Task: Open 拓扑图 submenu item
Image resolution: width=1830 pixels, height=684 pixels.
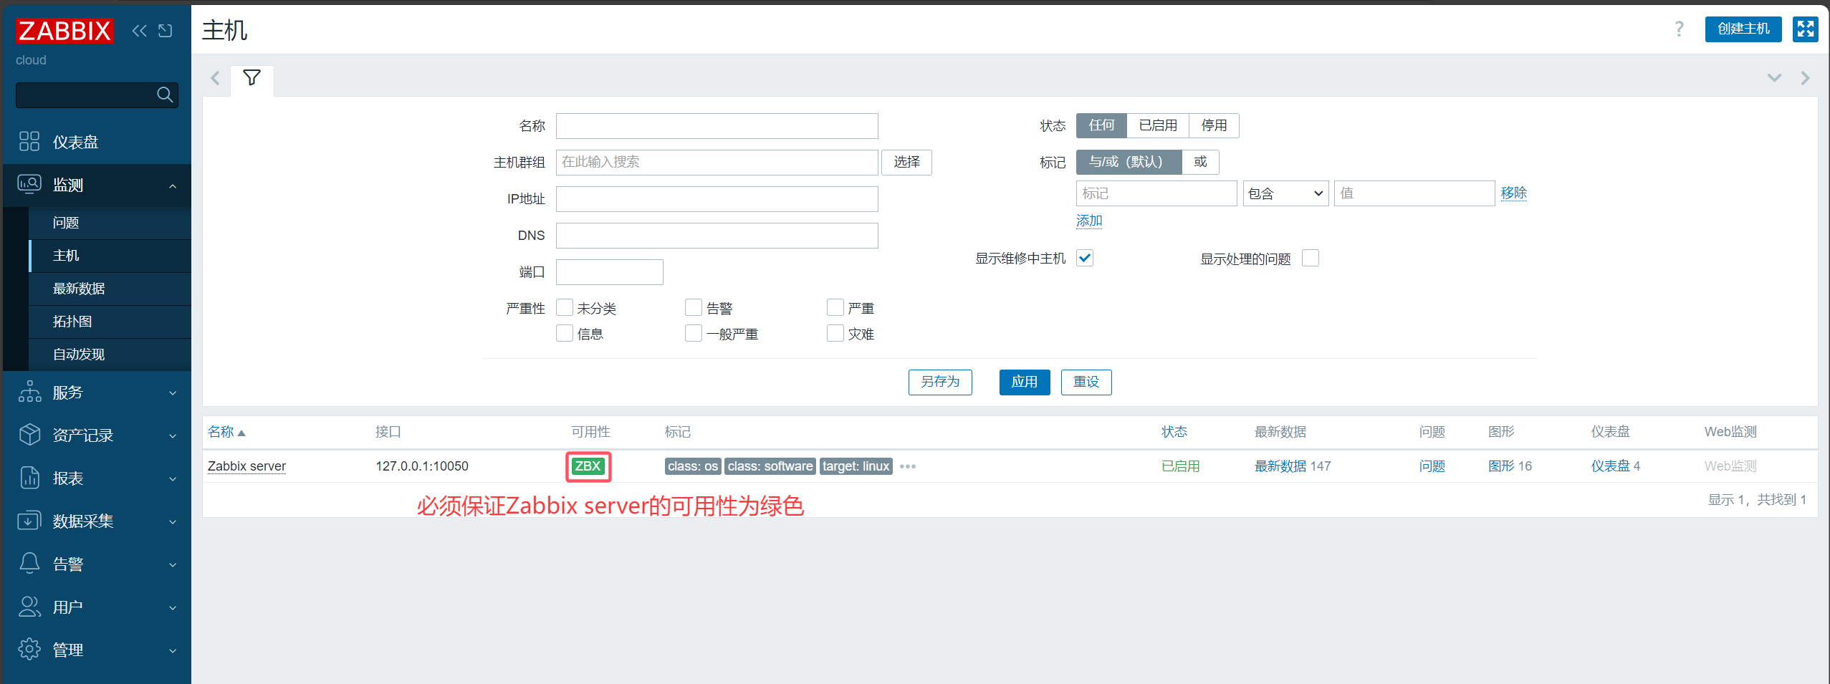Action: click(110, 322)
